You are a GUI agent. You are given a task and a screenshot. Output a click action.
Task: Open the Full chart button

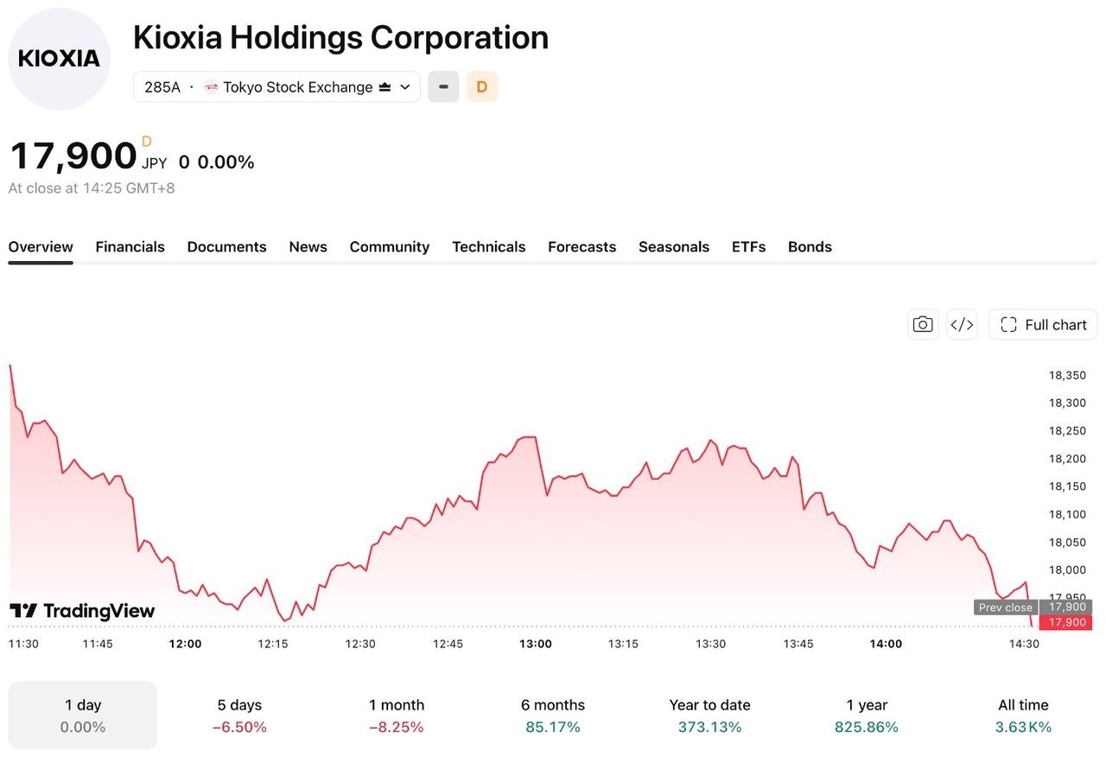coord(1043,325)
